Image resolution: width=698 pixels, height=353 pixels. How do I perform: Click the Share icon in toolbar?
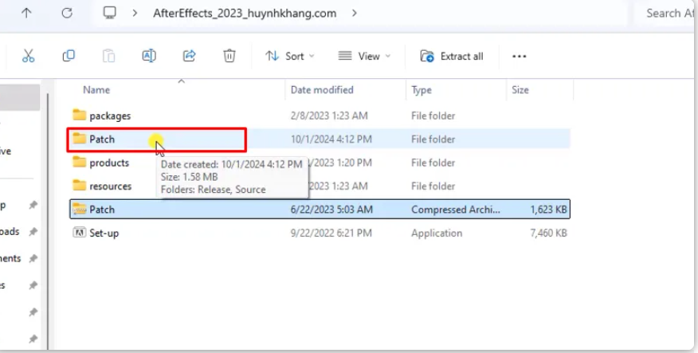189,56
